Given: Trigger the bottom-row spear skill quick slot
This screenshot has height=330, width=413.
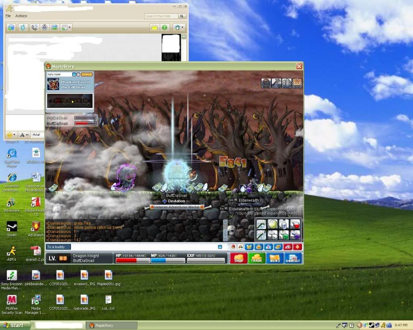Looking at the screenshot, I should tap(261, 235).
